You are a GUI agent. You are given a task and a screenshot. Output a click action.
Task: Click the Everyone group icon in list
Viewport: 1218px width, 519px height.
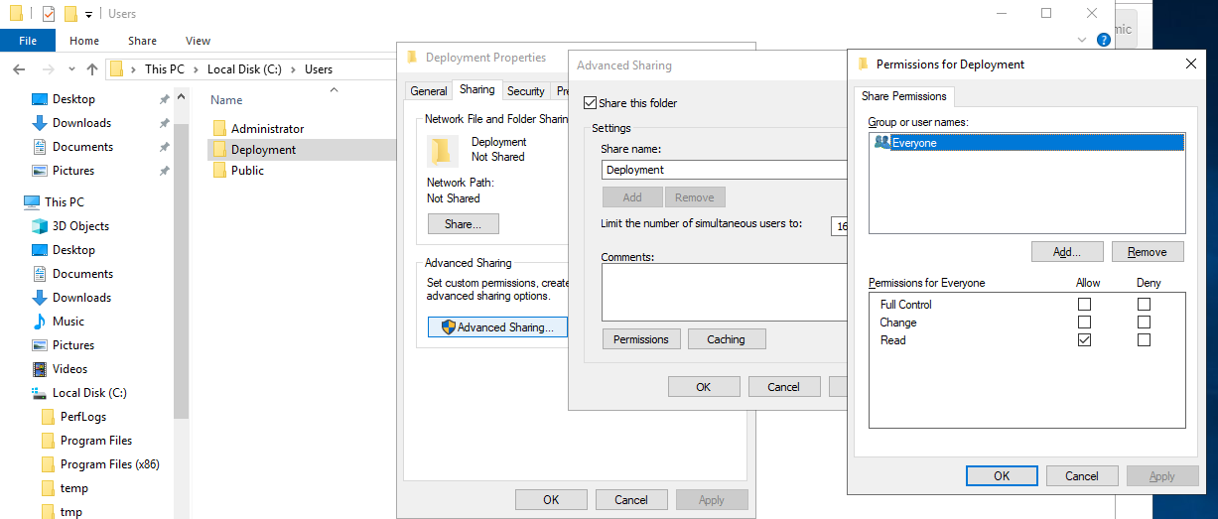tap(881, 143)
